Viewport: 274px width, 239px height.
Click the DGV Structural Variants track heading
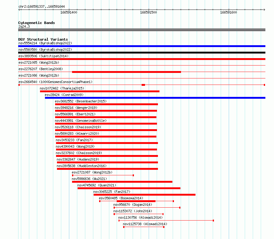pyautogui.click(x=43, y=39)
